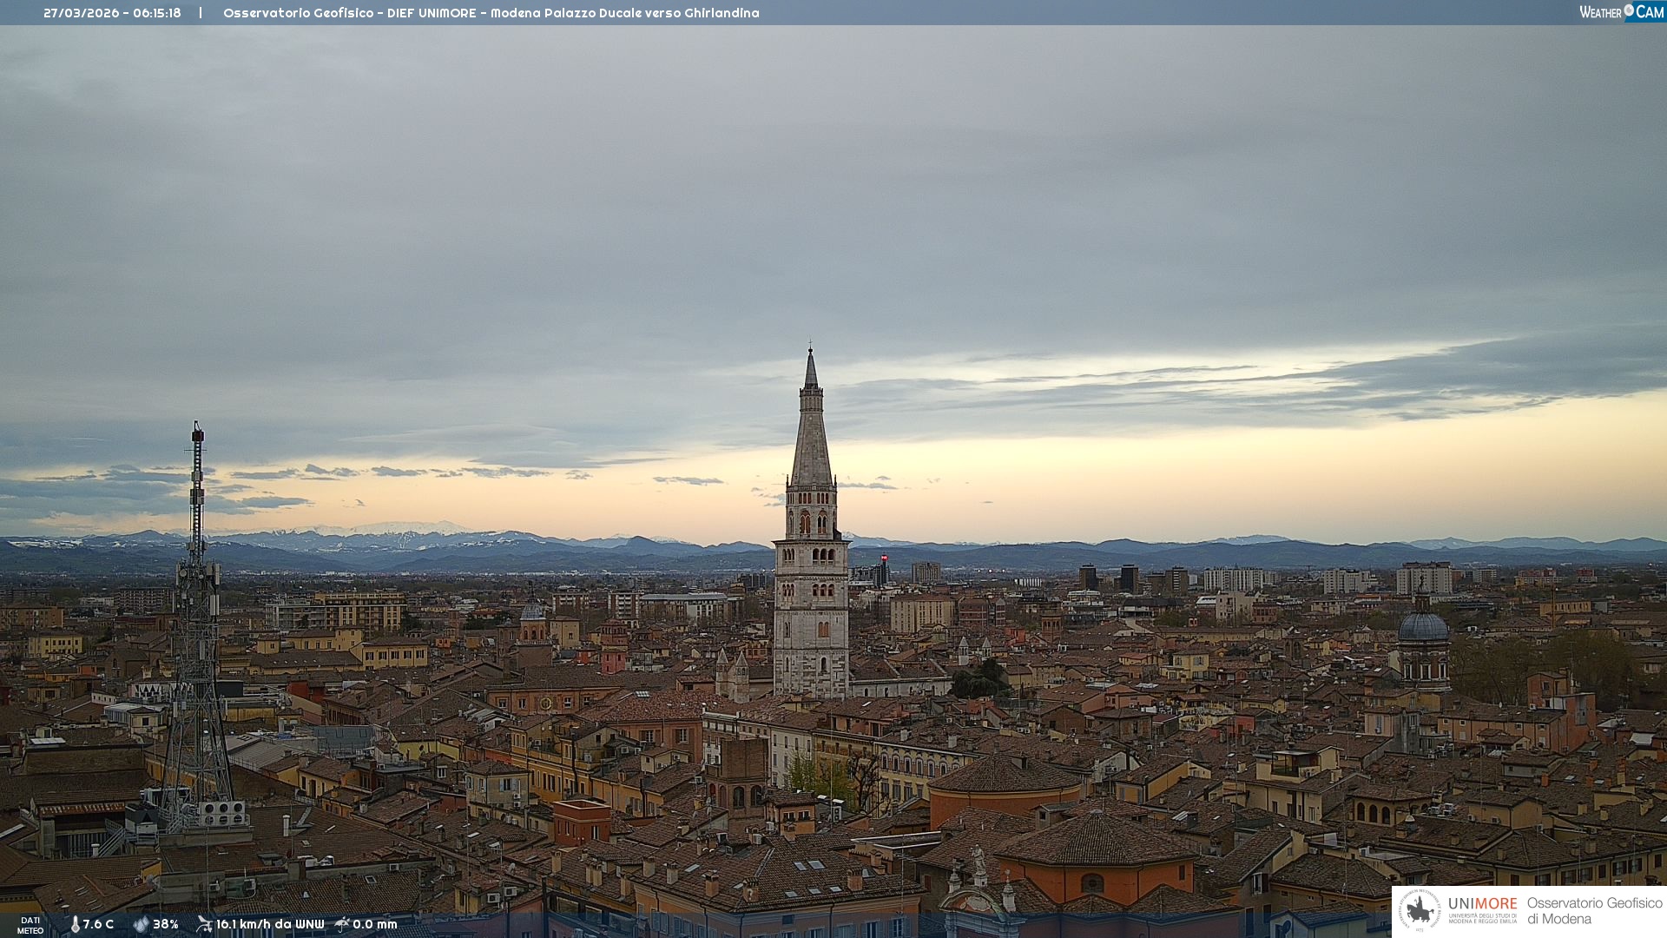The height and width of the screenshot is (938, 1667).
Task: Click the rain umbrella icon
Action: 342,924
